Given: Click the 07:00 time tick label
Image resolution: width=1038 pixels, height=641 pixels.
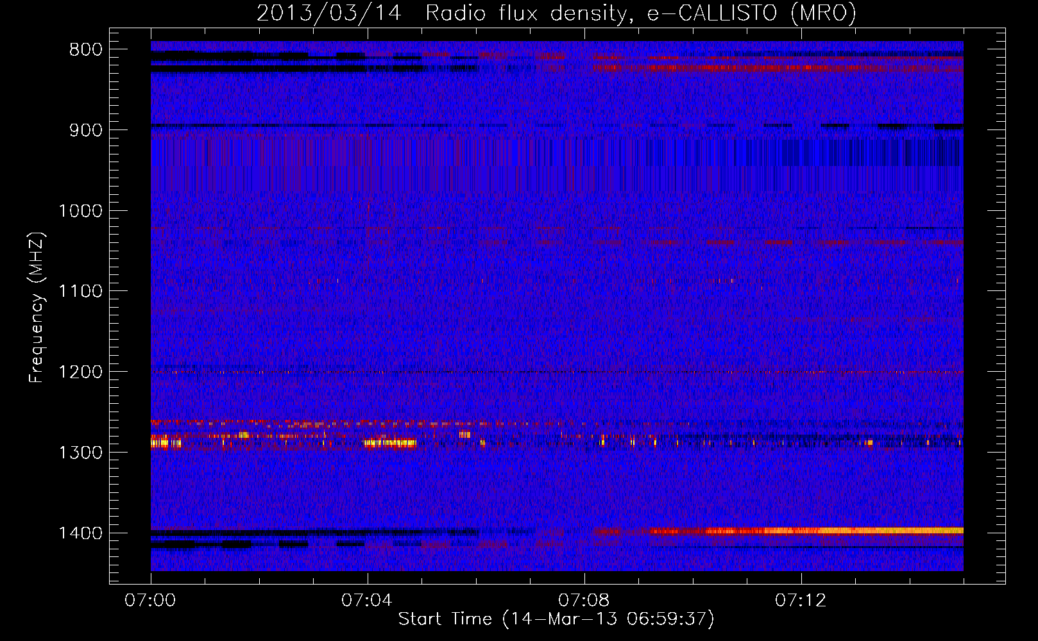Looking at the screenshot, I should click(150, 601).
